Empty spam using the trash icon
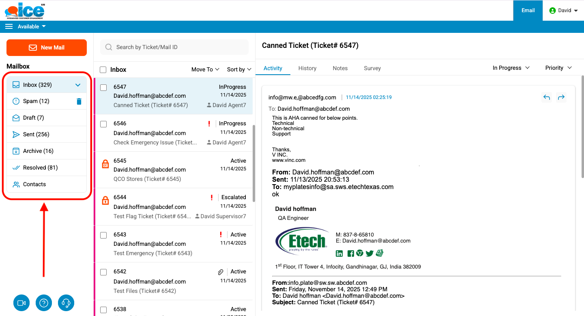This screenshot has width=584, height=316. 79,101
